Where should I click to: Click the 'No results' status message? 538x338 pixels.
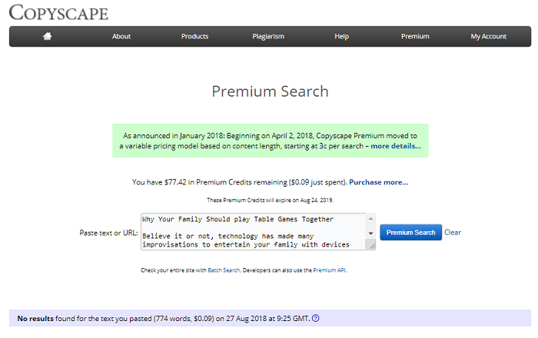164,319
